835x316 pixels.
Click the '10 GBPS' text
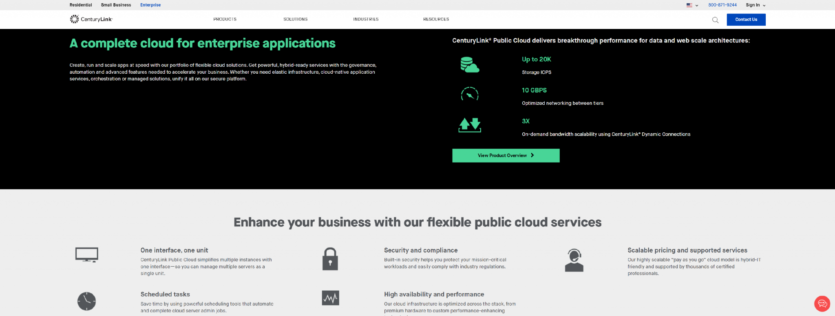pos(535,90)
